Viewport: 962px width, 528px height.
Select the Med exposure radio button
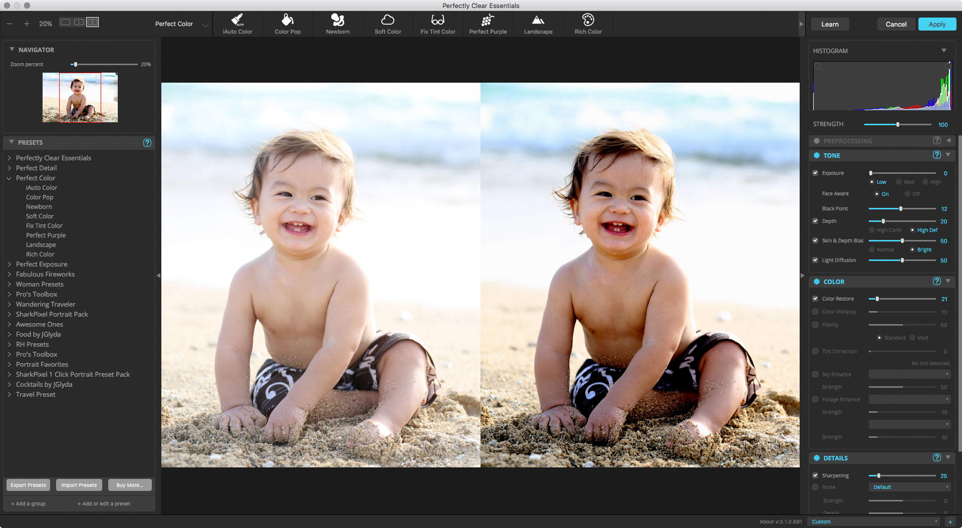899,182
